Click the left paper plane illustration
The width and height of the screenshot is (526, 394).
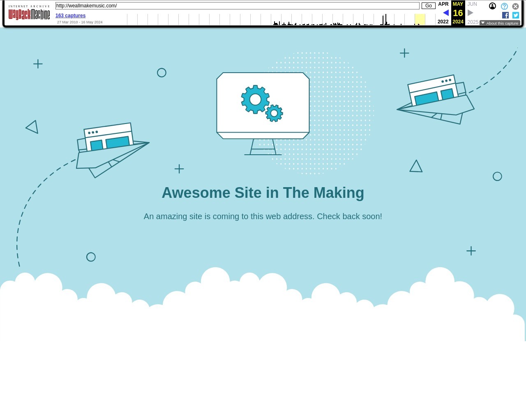[111, 149]
